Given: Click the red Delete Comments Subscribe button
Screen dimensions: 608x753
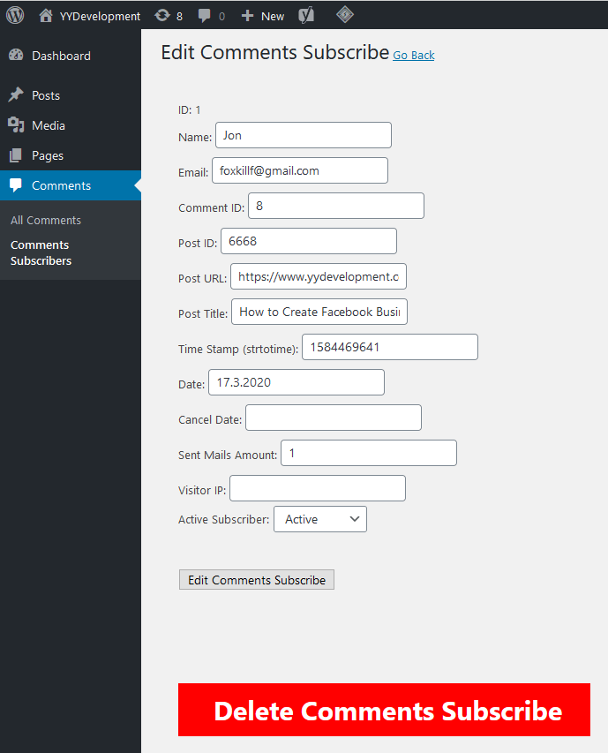Looking at the screenshot, I should tap(384, 710).
